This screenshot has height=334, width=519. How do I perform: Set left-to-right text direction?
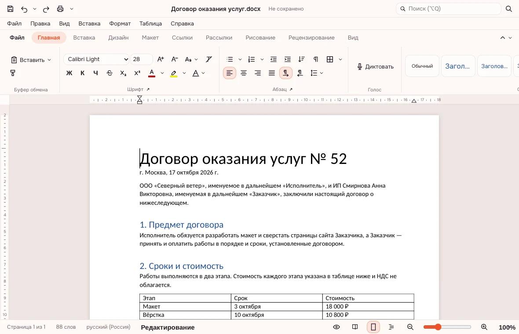tap(285, 73)
